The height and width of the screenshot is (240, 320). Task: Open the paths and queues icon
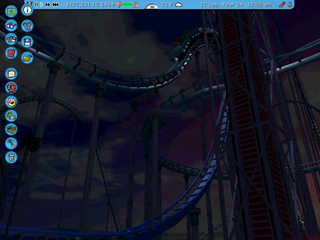click(x=11, y=129)
